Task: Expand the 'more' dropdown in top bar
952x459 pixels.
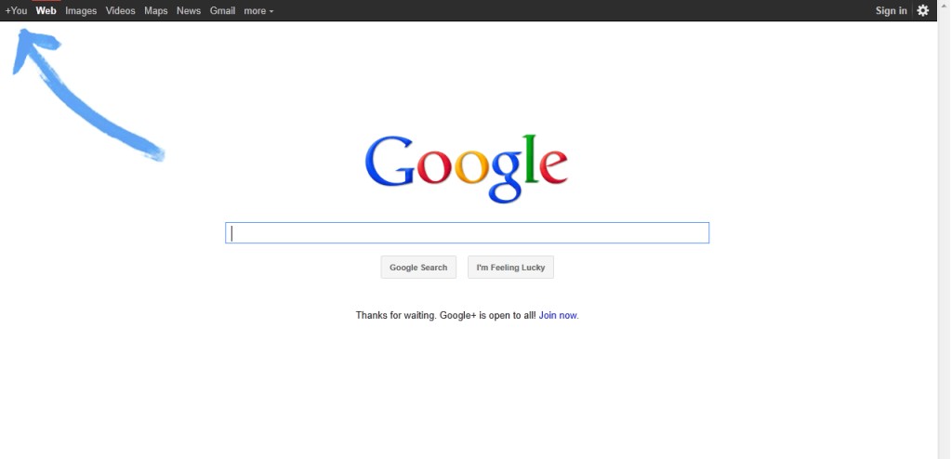Action: [258, 11]
